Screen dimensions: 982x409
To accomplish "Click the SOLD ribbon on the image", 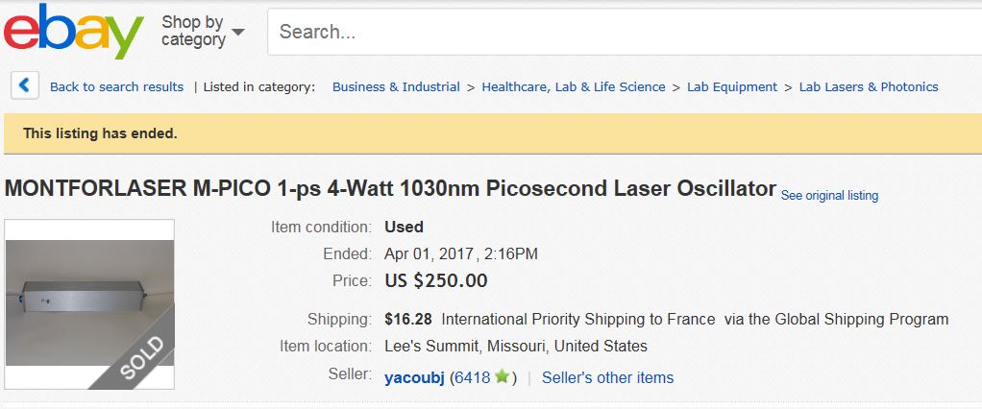I will pos(141,359).
